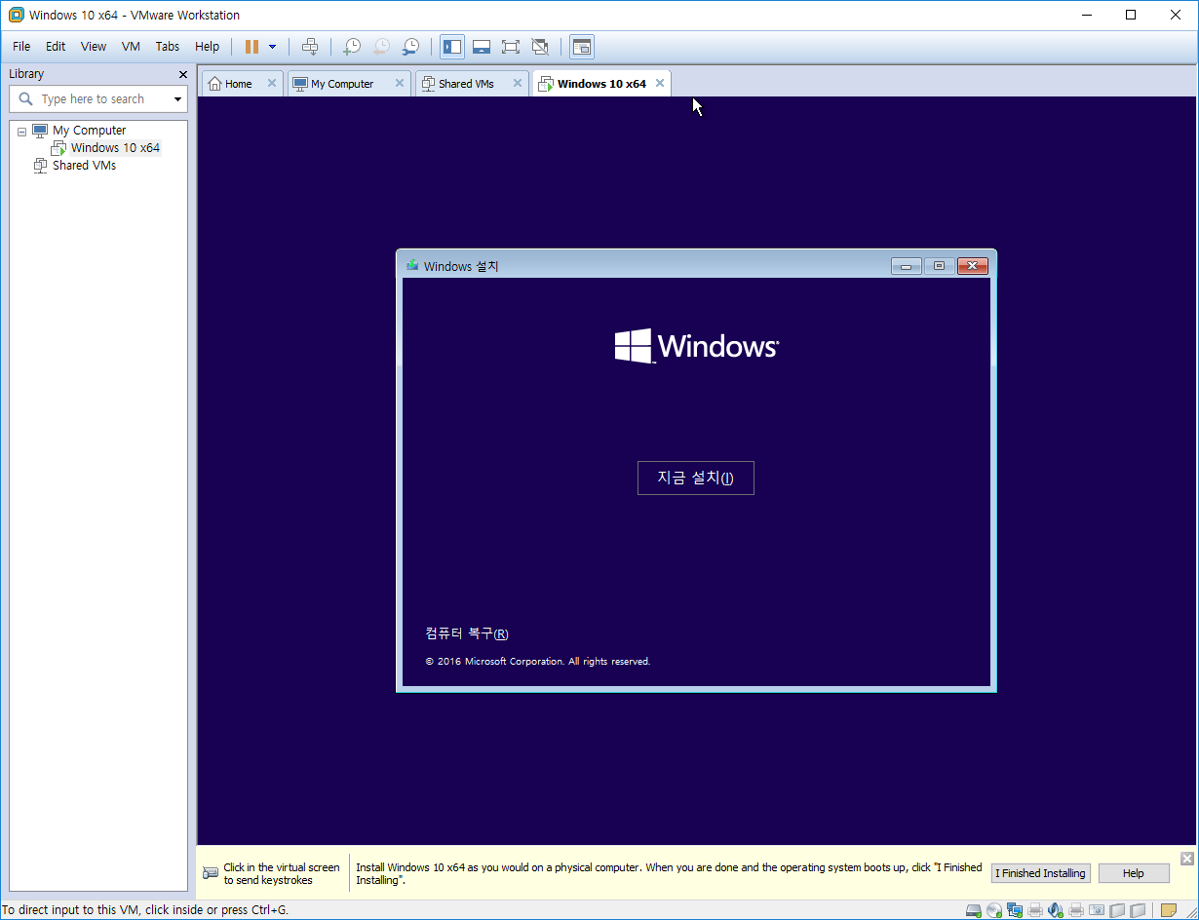
Task: Enter full screen mode from toolbar
Action: (510, 46)
